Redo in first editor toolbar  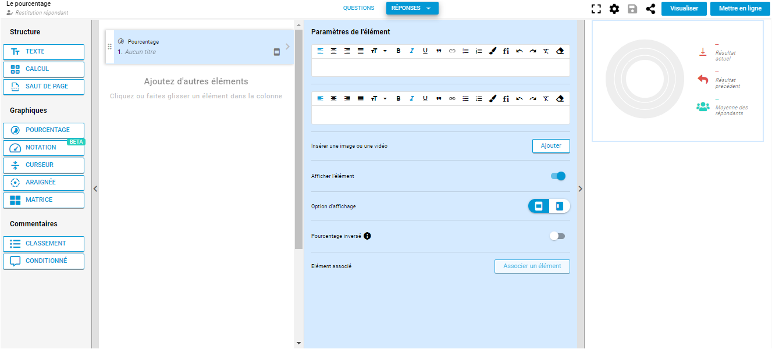[x=532, y=51]
